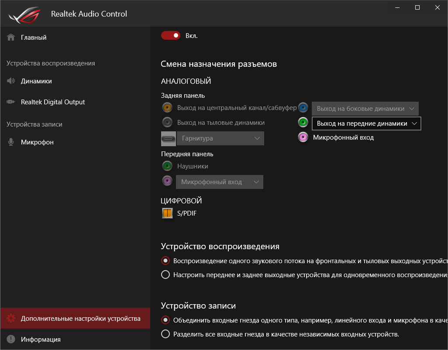448x350 pixels.
Task: Choose separate all input jacks radio option
Action: point(165,334)
